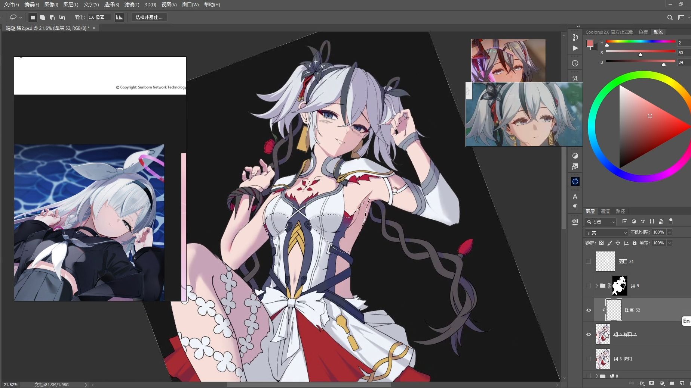This screenshot has width=691, height=388.
Task: Select the New Selection mode icon
Action: pyautogui.click(x=33, y=18)
